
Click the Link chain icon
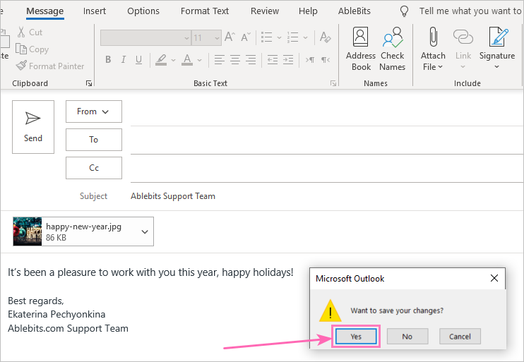coord(463,49)
